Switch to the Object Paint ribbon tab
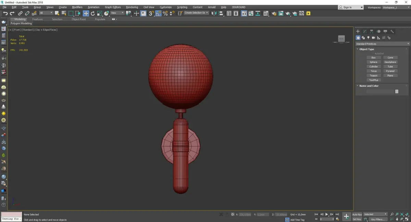411x222 pixels. click(78, 19)
